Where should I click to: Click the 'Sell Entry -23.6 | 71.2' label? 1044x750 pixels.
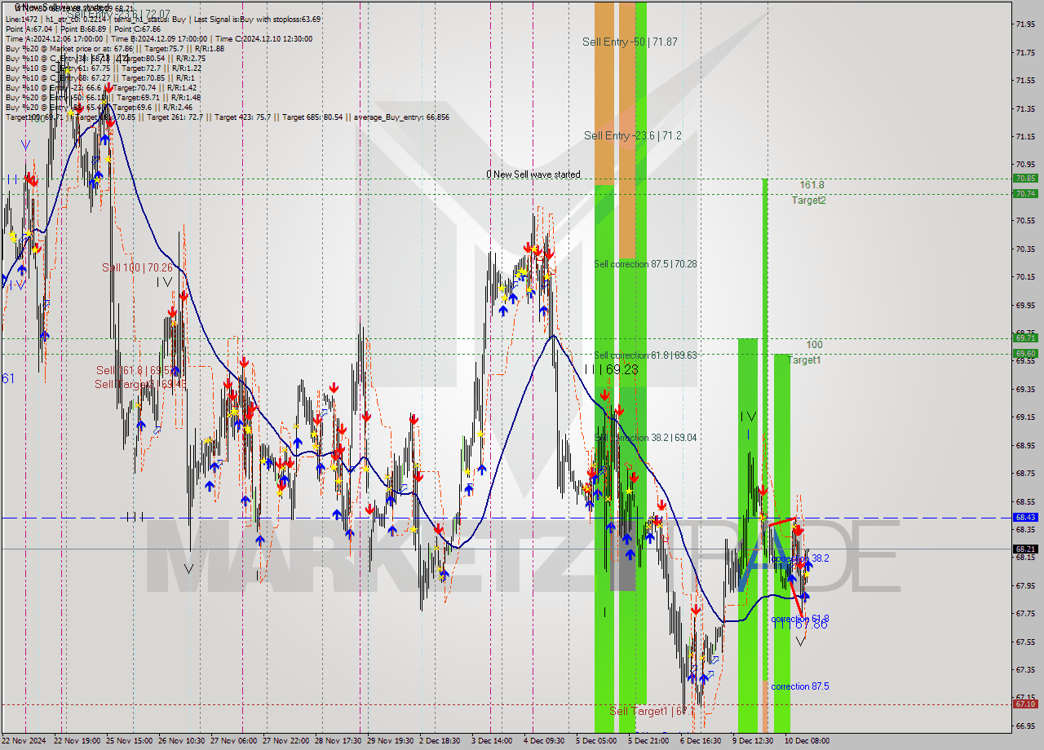pyautogui.click(x=632, y=135)
